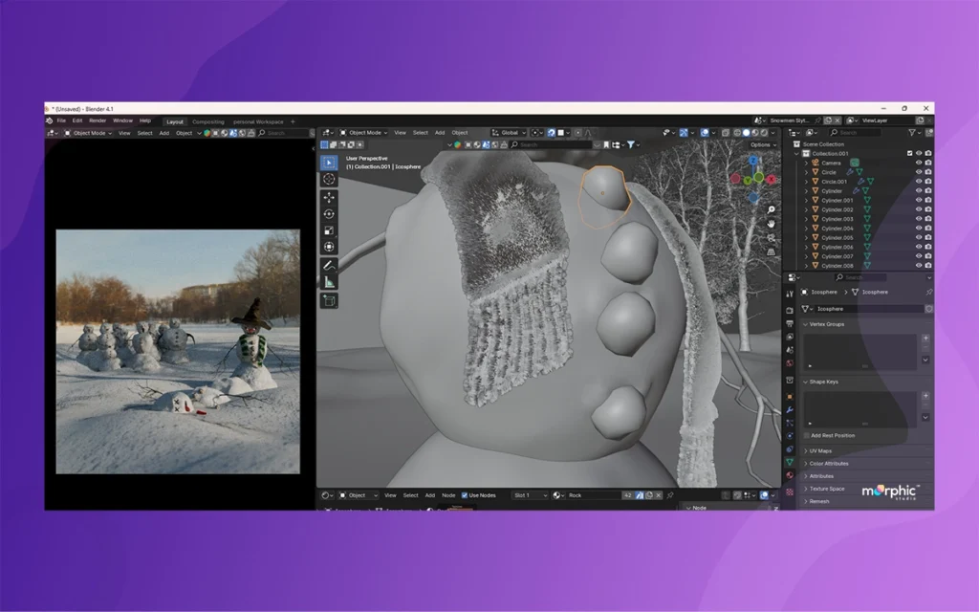The width and height of the screenshot is (979, 612).
Task: Open the File menu
Action: pos(61,120)
